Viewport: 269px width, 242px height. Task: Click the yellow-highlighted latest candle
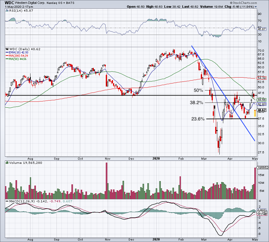(255, 113)
